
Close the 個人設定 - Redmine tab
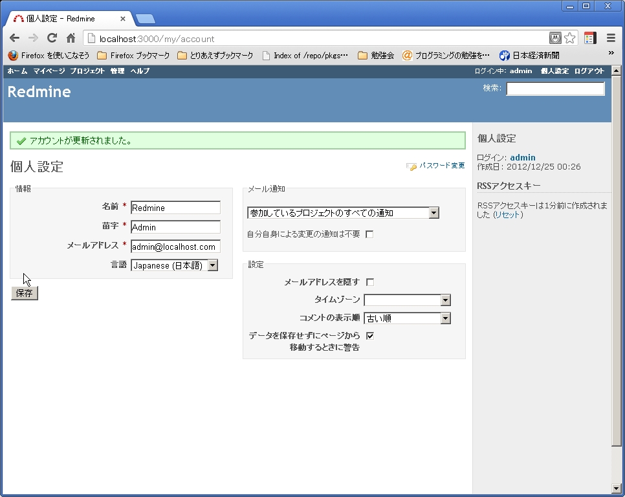click(x=123, y=19)
